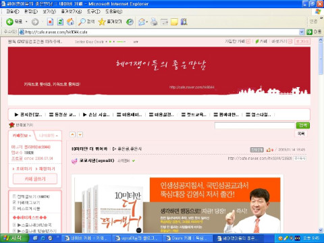Click the Home icon in toolbar
The height and width of the screenshot is (243, 324).
point(70,22)
